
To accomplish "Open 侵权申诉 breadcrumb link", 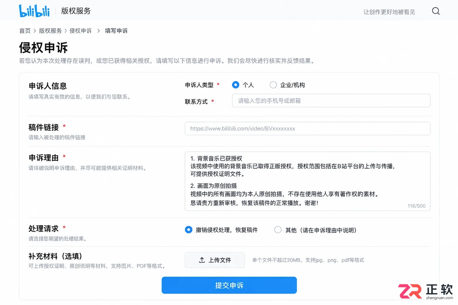I will 80,31.
